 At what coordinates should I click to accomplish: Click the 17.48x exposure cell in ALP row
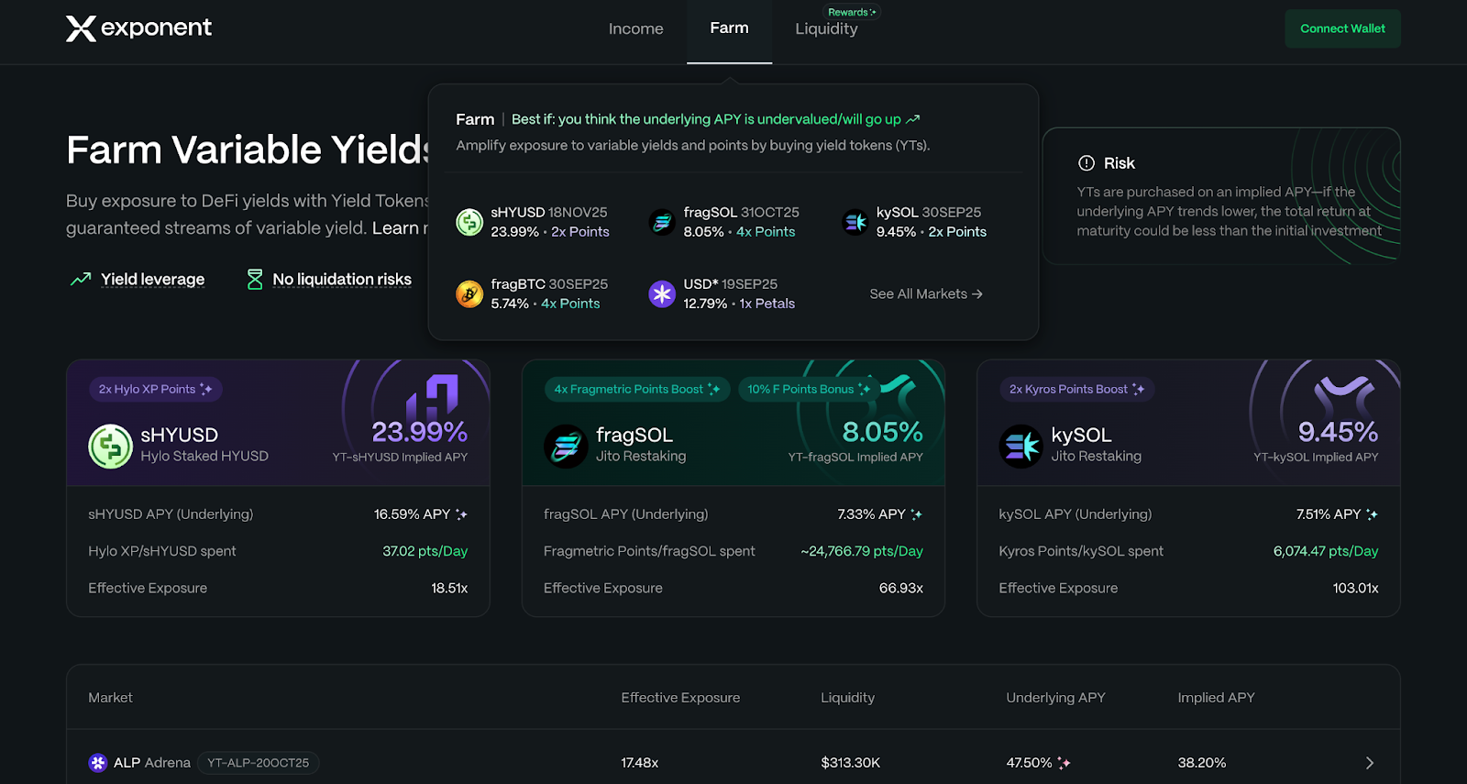point(639,763)
